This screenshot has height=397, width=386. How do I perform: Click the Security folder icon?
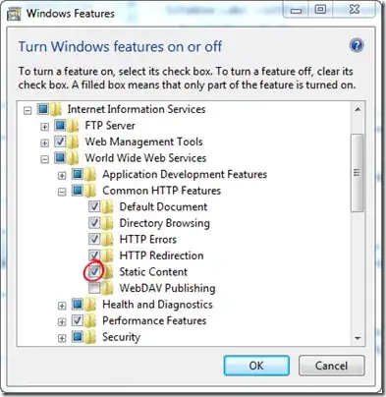[x=90, y=337]
